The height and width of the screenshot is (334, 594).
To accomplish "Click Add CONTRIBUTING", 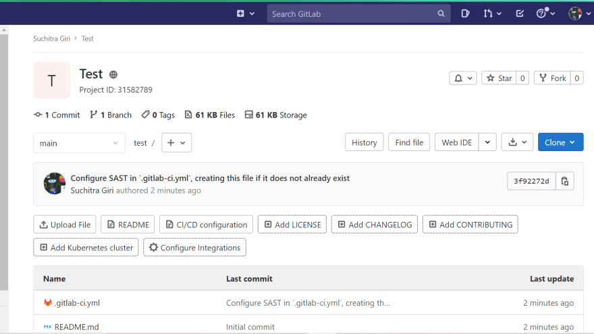I will tap(470, 225).
